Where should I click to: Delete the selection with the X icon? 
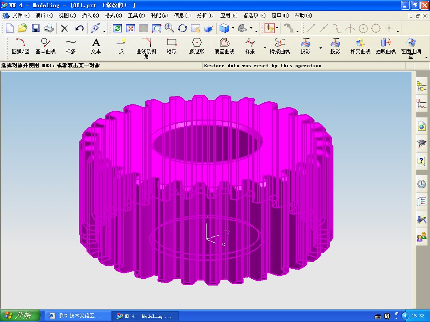[64, 28]
